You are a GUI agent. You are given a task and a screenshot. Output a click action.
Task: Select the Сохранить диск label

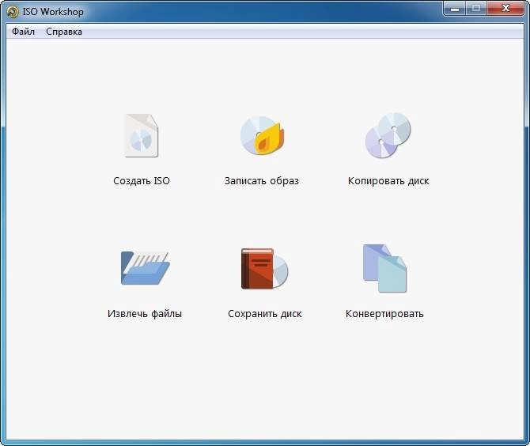[265, 314]
